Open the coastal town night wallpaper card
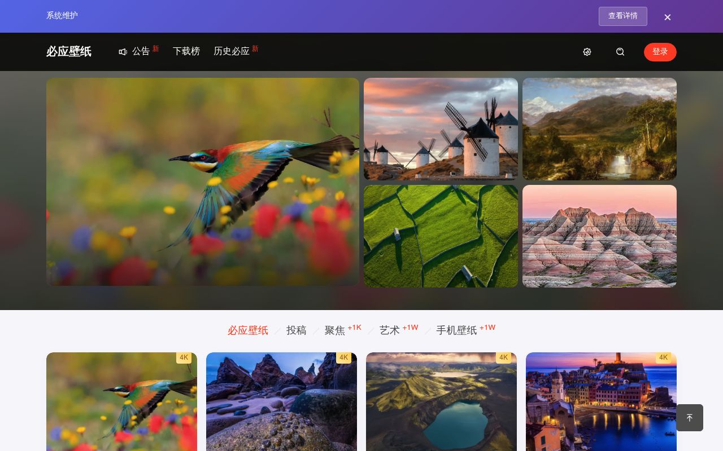This screenshot has height=451, width=723. 601,401
